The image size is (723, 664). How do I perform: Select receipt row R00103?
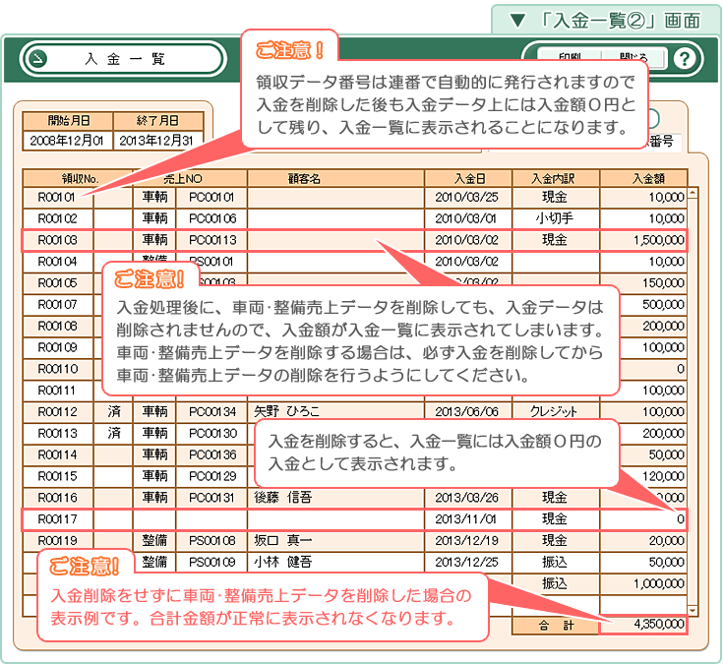coord(354,240)
